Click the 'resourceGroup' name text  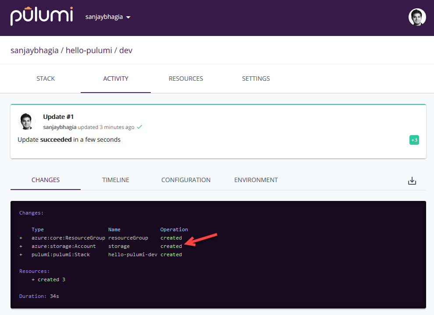pos(128,238)
